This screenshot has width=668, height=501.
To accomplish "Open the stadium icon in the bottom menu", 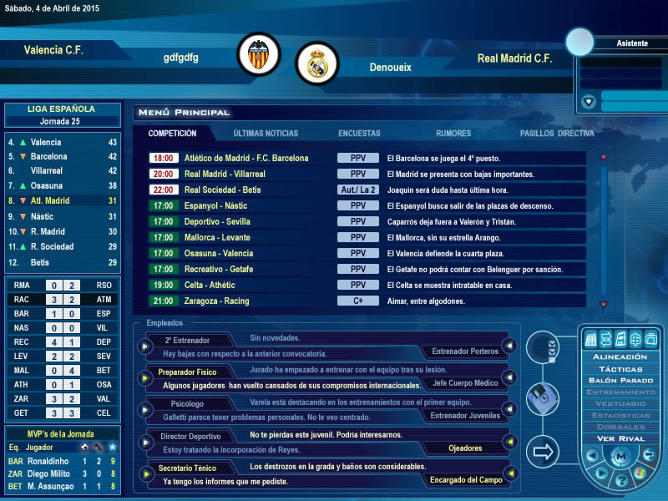I will pyautogui.click(x=590, y=339).
